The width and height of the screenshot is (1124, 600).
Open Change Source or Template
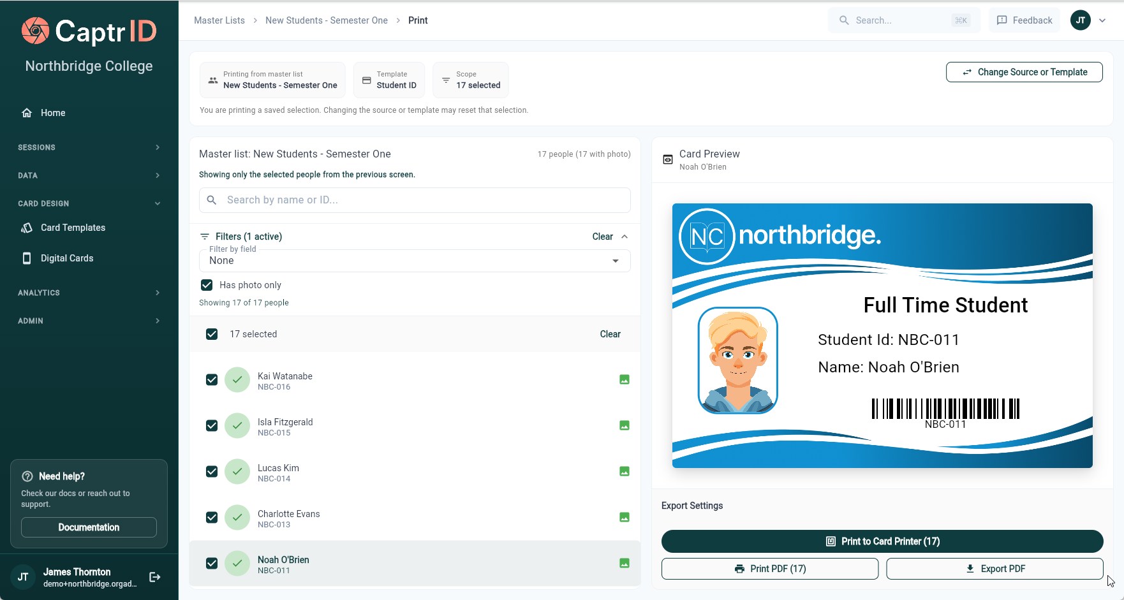pyautogui.click(x=1023, y=72)
